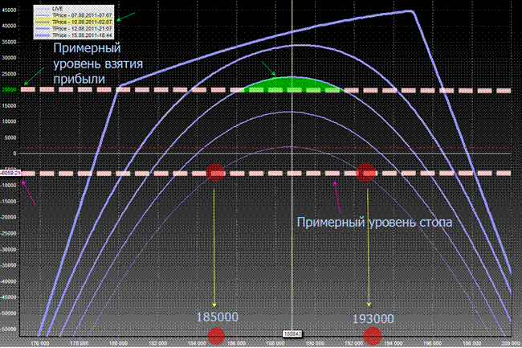The height and width of the screenshot is (348, 522).
Task: Click the 40000 Y-axis label
Action: 9,26
